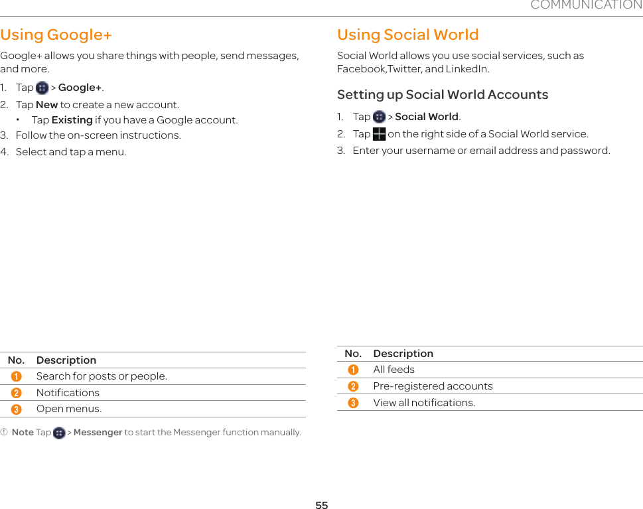Click 'Select and tap a menu.' step

[71, 152]
